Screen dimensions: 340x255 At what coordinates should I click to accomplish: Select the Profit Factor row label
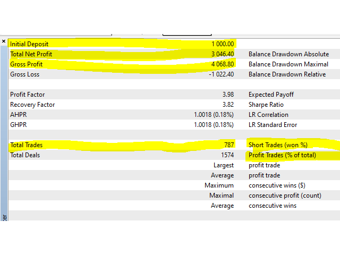tap(28, 95)
